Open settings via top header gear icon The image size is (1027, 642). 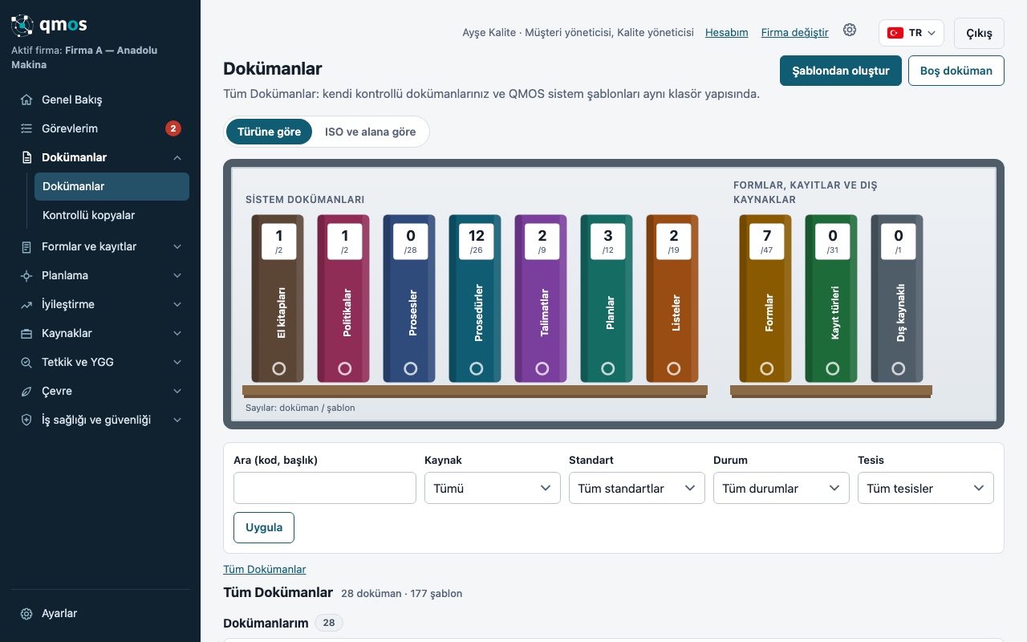coord(850,30)
